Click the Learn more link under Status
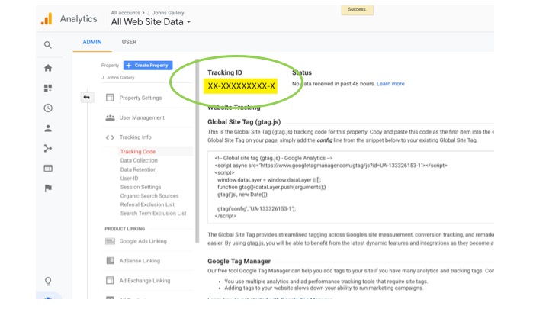 pos(390,84)
